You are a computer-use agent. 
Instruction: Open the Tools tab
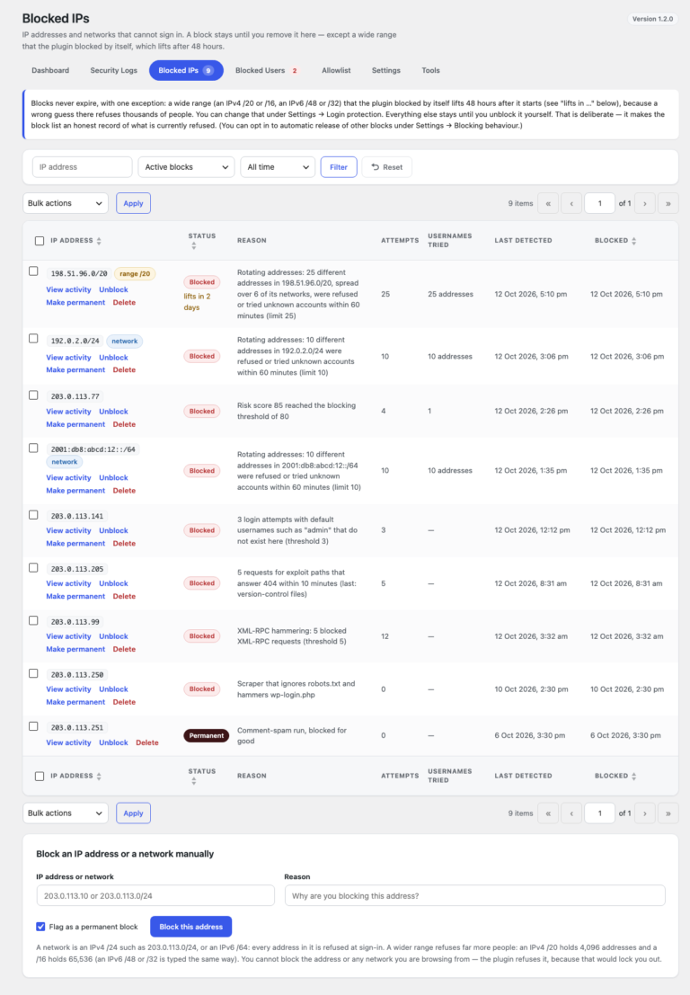(430, 70)
